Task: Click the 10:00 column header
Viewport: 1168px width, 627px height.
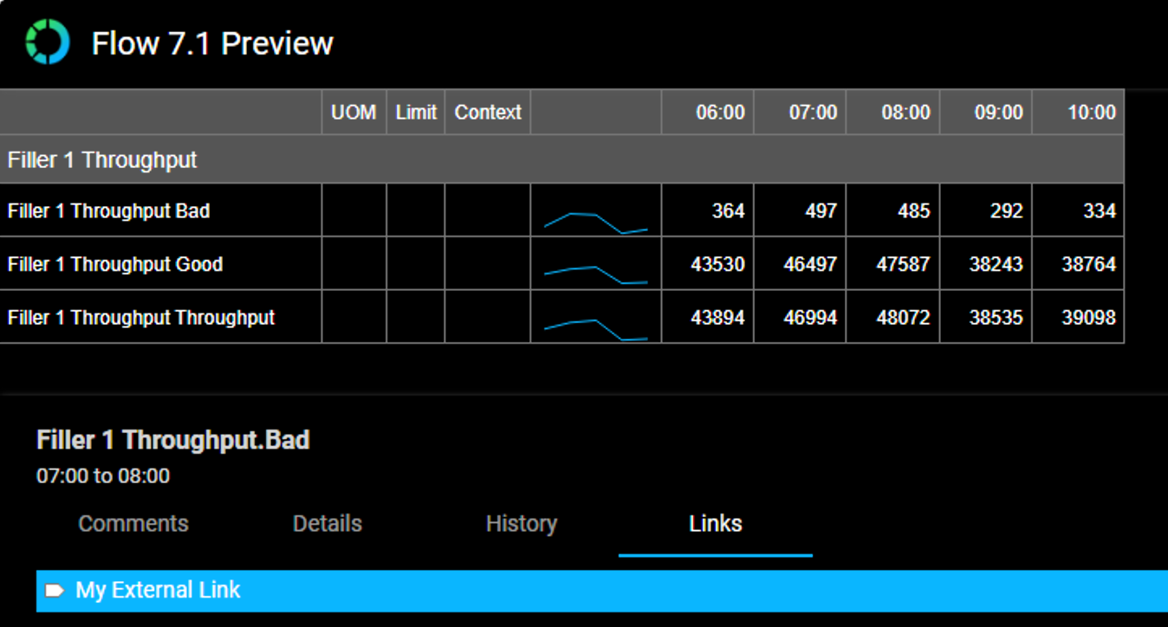Action: click(x=1078, y=113)
